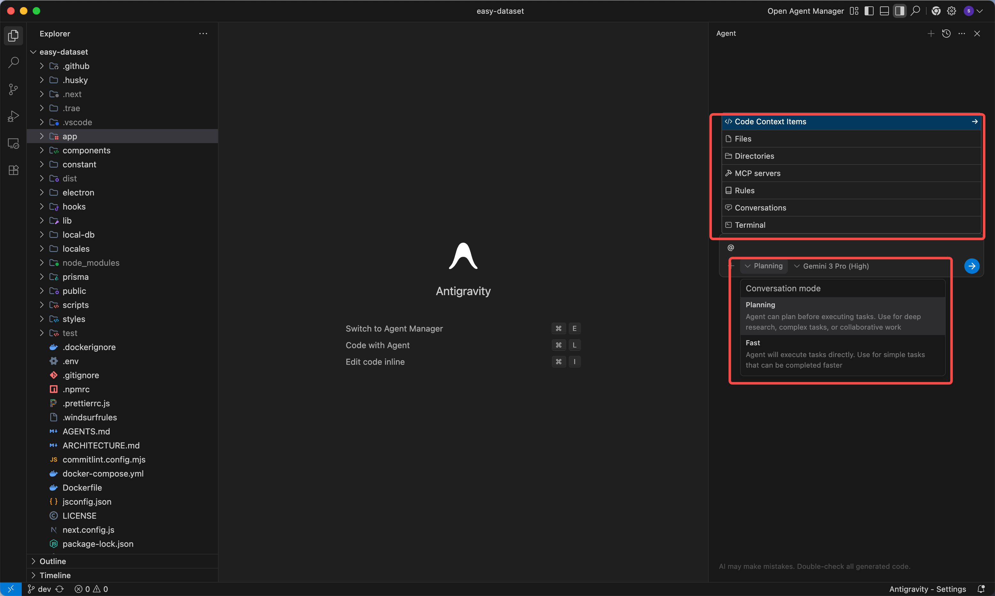Expand the Outline section
The height and width of the screenshot is (596, 995).
point(53,561)
